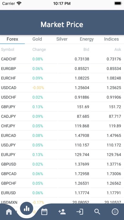Click the Change column header
Image resolution: width=124 pixels, height=220 pixels.
[x=39, y=50]
